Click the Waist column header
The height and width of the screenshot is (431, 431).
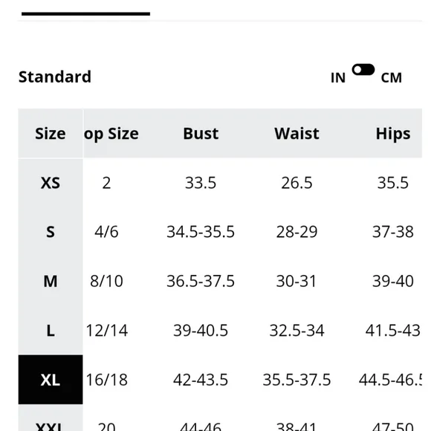pyautogui.click(x=296, y=134)
